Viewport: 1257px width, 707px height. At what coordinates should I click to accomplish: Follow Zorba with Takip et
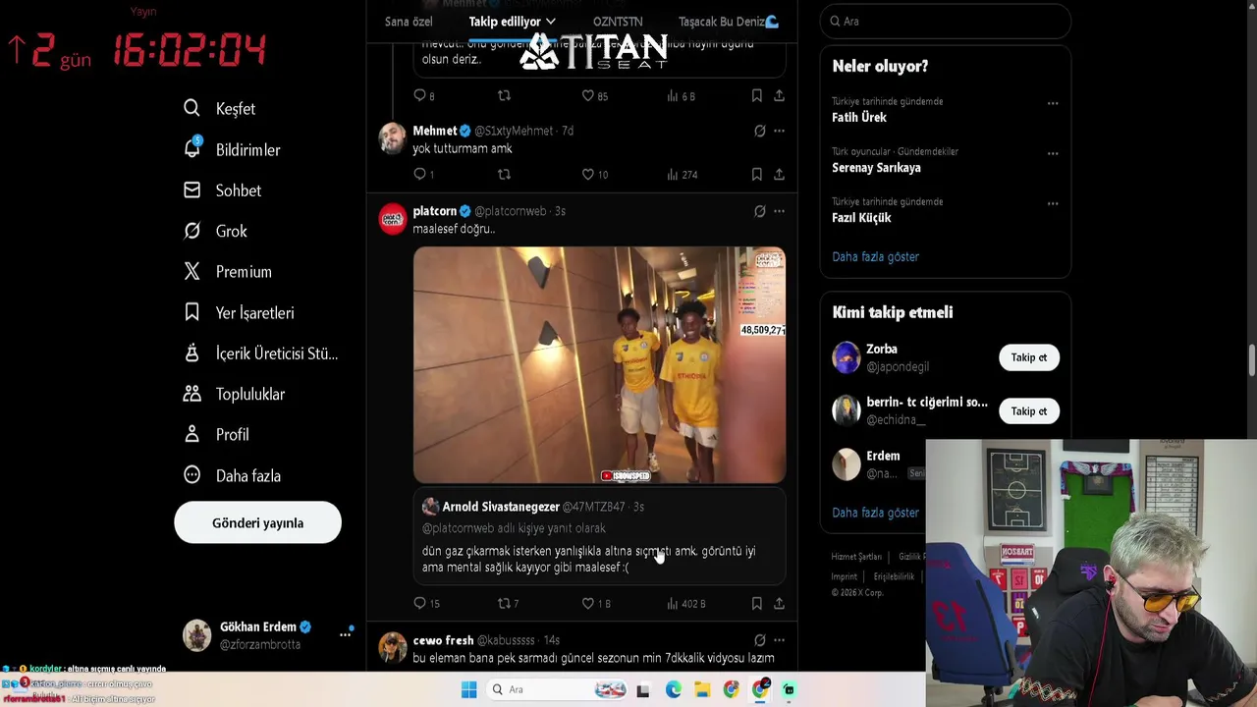(1029, 357)
